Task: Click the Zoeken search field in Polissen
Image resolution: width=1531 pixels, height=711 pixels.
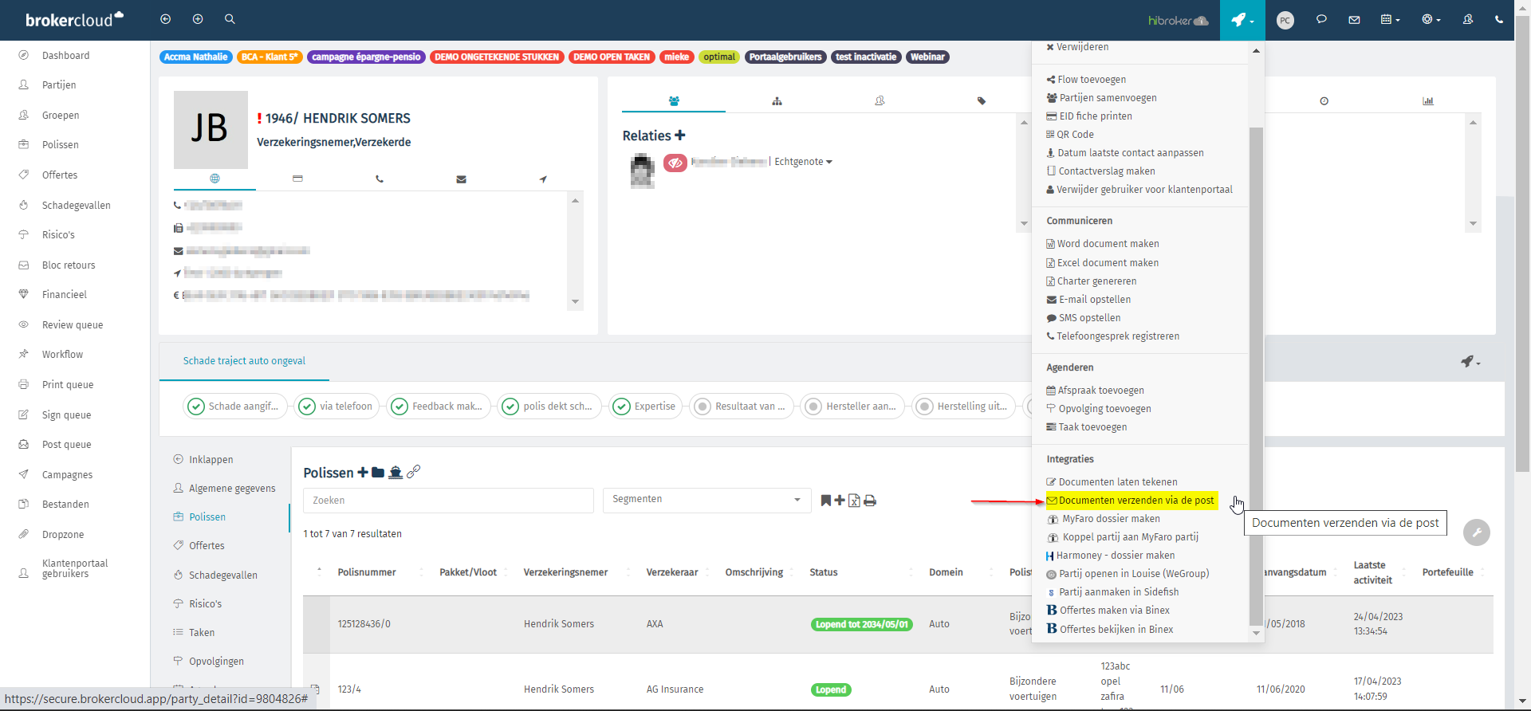Action: [x=448, y=501]
